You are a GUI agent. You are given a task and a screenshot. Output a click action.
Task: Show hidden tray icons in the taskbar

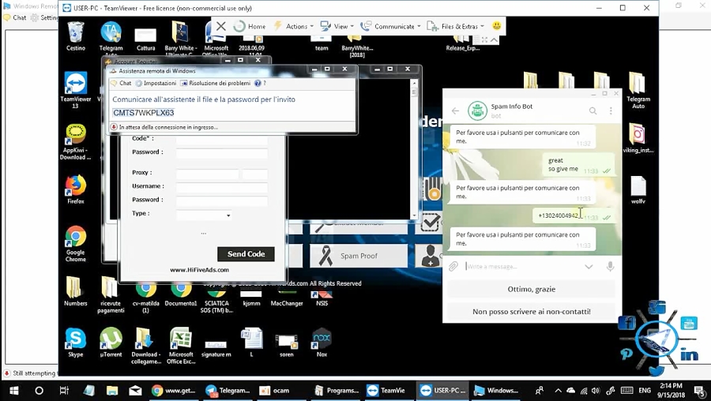tap(558, 391)
